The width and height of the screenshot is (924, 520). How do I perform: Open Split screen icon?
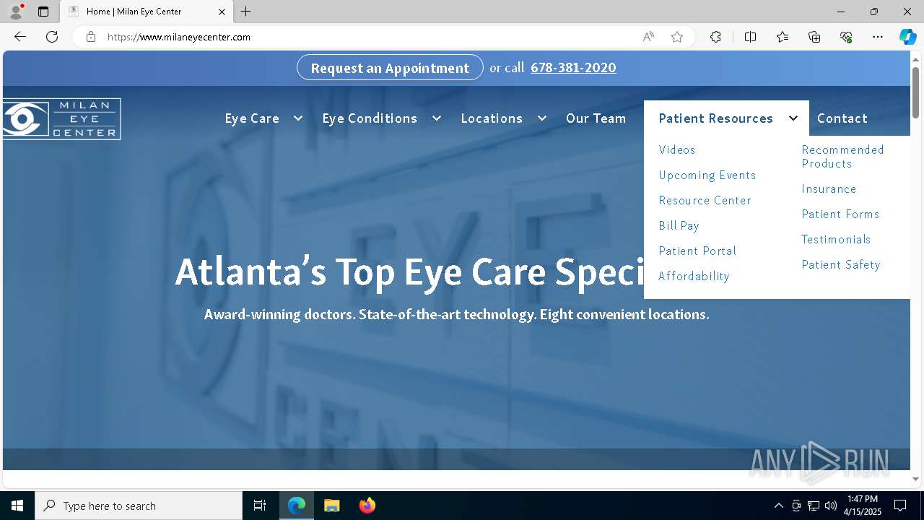point(750,37)
